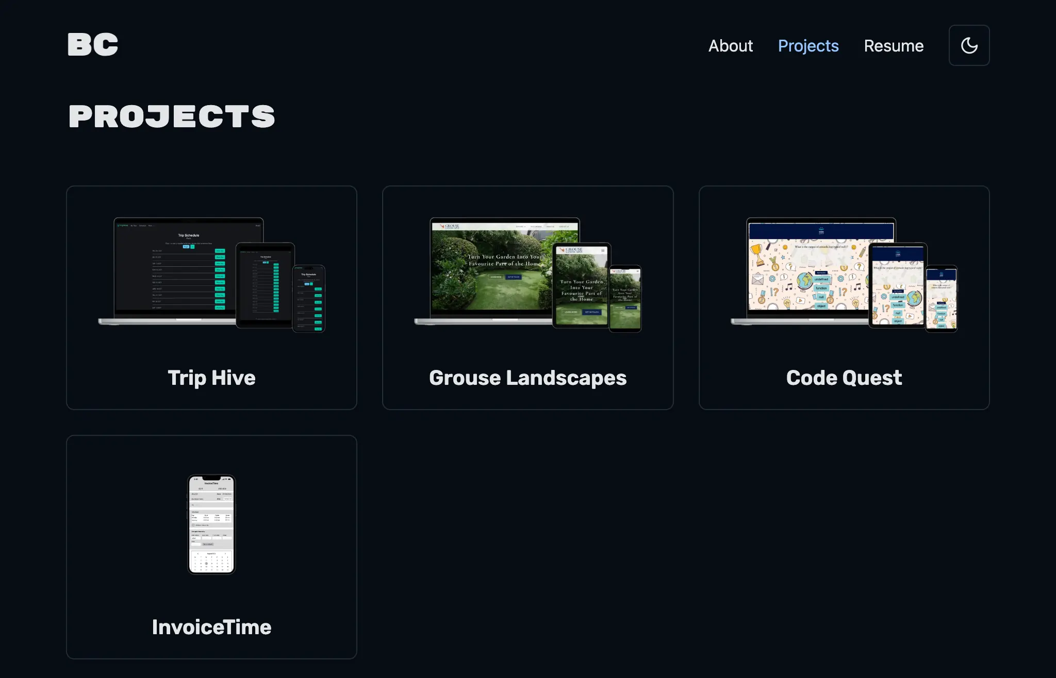The width and height of the screenshot is (1056, 678).
Task: Click the PROJECTS page heading
Action: coord(171,116)
